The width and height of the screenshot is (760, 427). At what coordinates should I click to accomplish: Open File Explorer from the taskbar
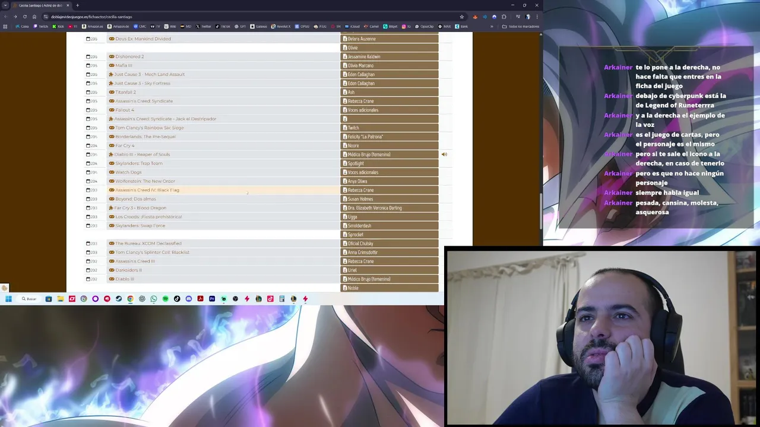61,299
